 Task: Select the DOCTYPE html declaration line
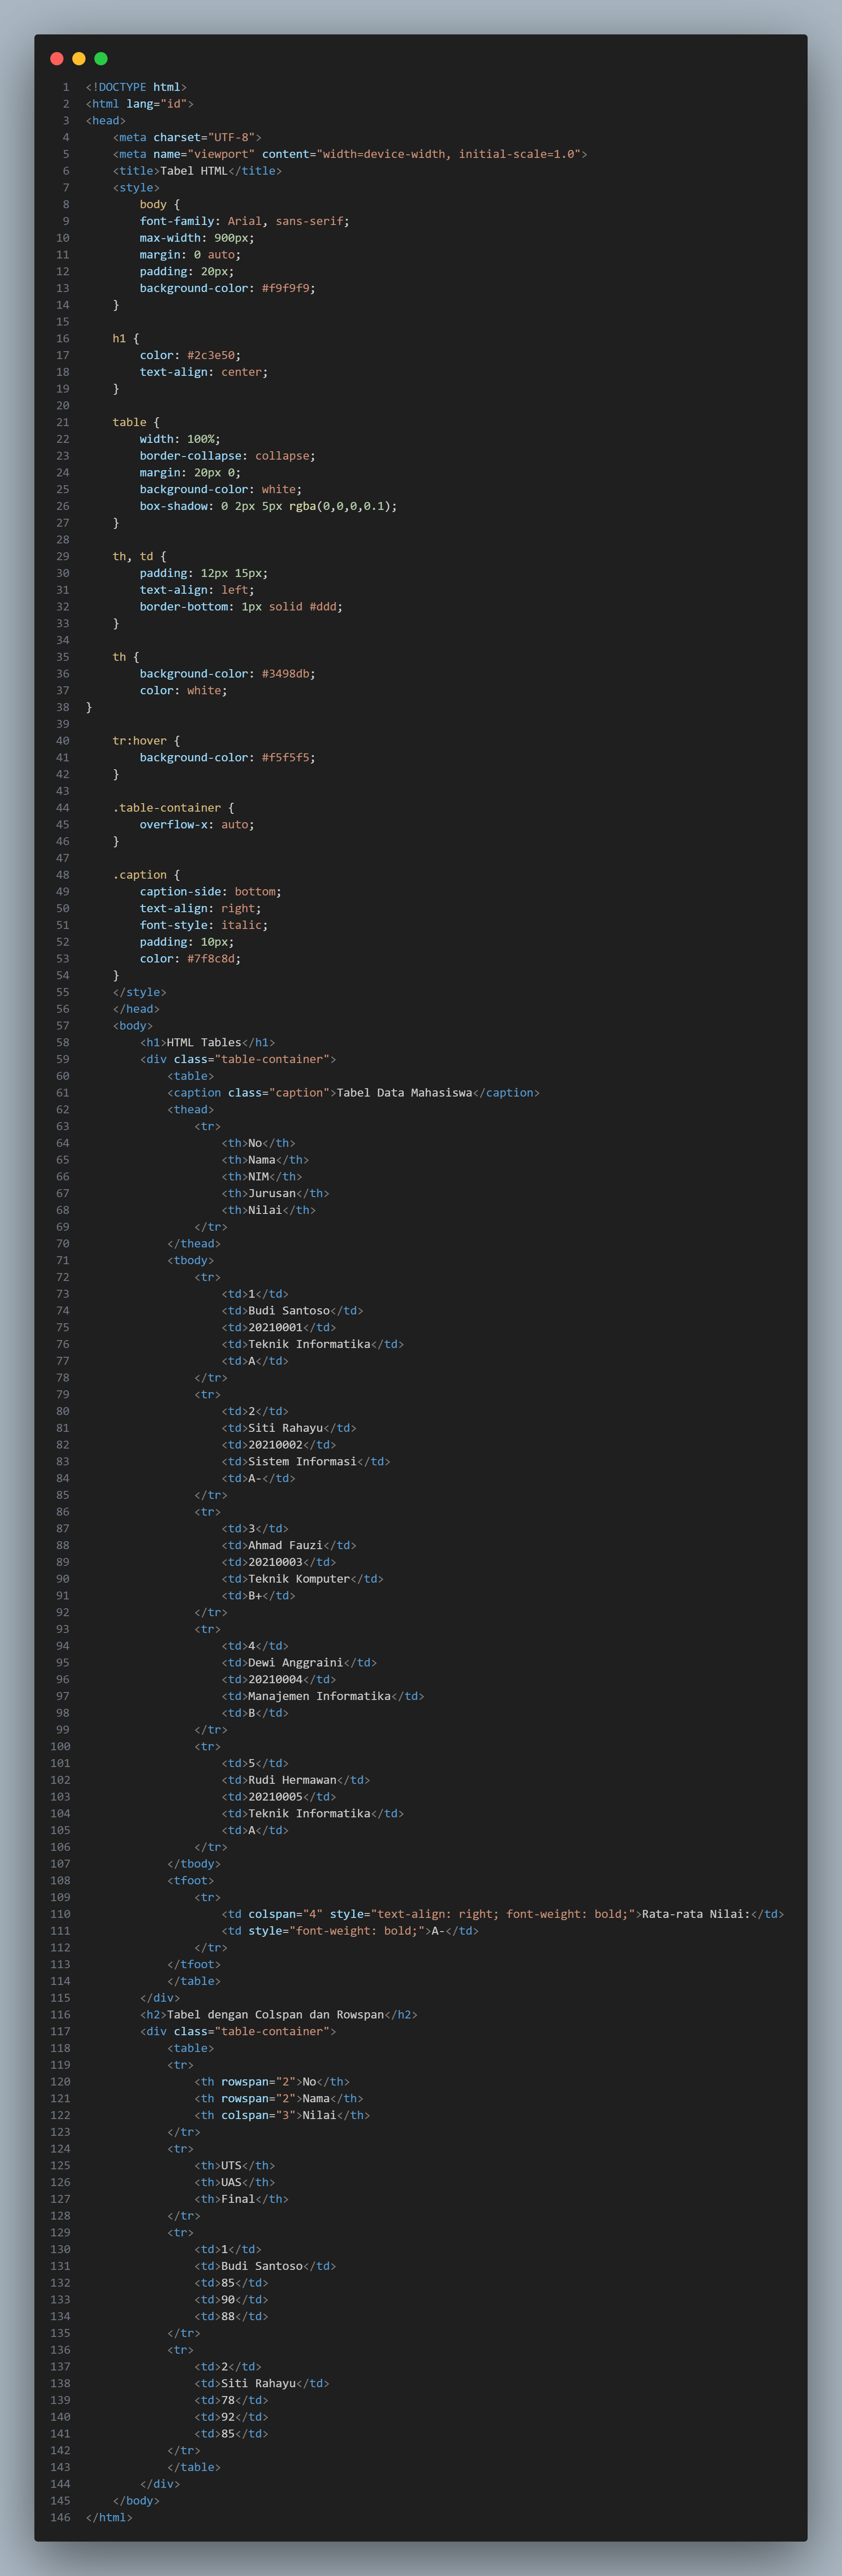coord(136,87)
